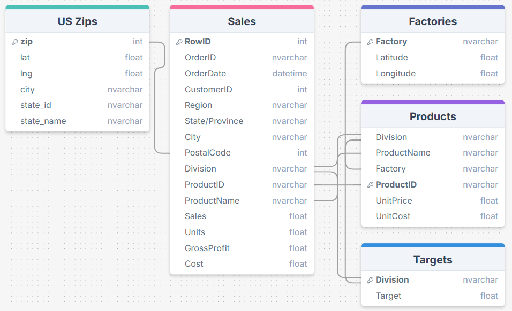Viewport: 512px width, 311px height.
Task: Click the key icon beside Targets Division
Action: click(x=370, y=280)
